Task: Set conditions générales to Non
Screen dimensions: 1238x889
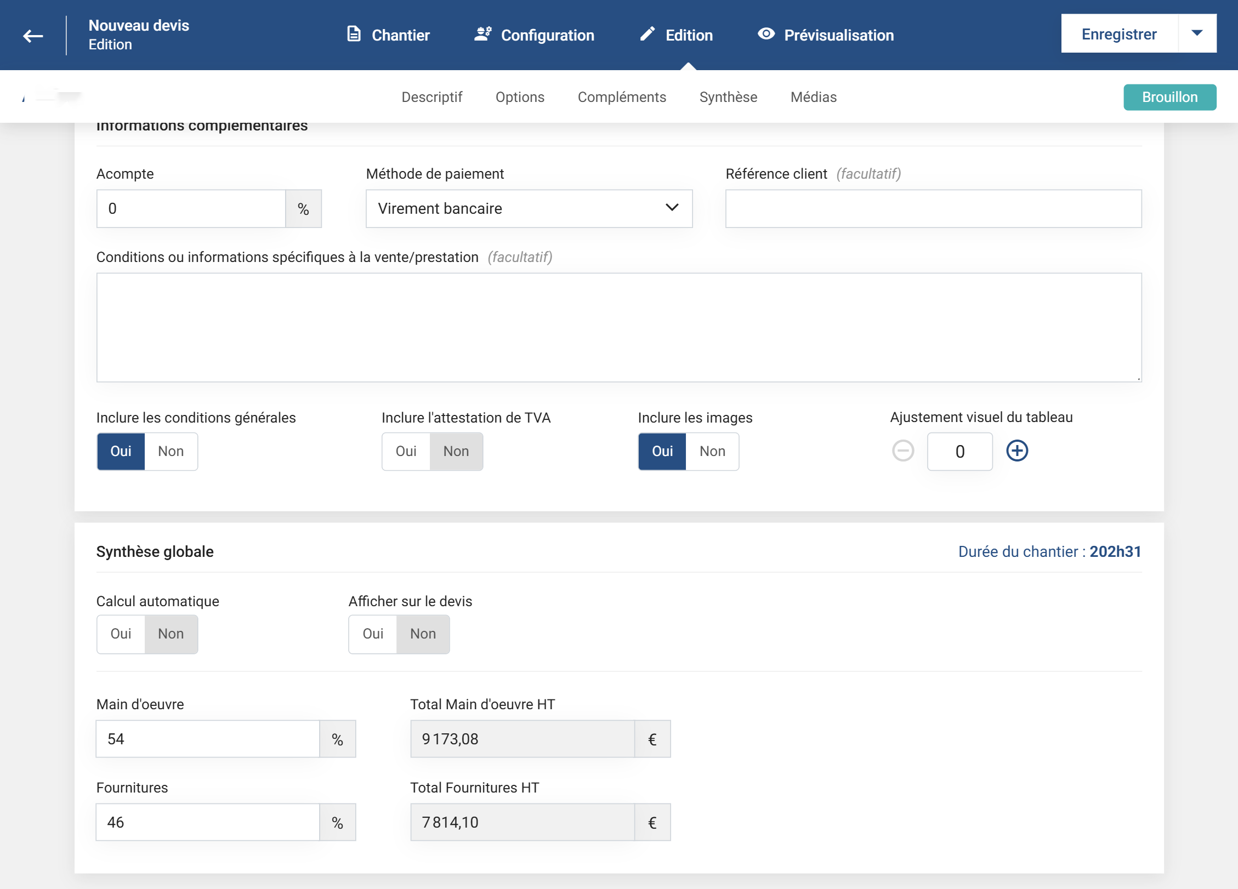Action: [171, 451]
